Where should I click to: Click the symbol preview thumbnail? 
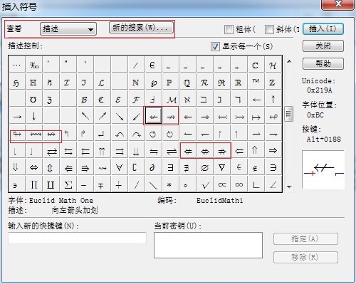coord(323,169)
